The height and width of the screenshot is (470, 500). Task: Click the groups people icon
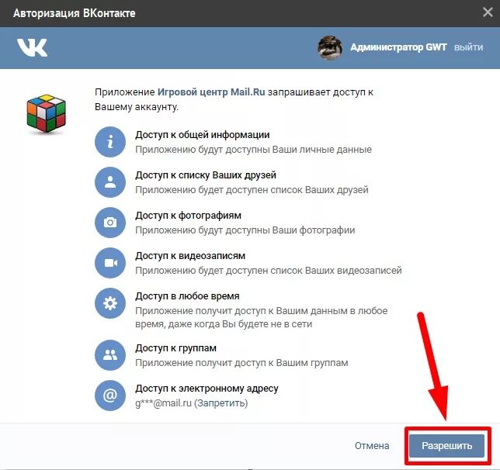coord(110,355)
